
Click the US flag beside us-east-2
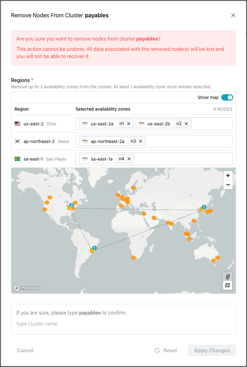coord(17,123)
